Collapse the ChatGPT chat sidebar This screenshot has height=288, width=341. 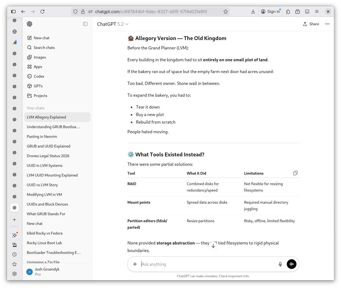point(85,24)
